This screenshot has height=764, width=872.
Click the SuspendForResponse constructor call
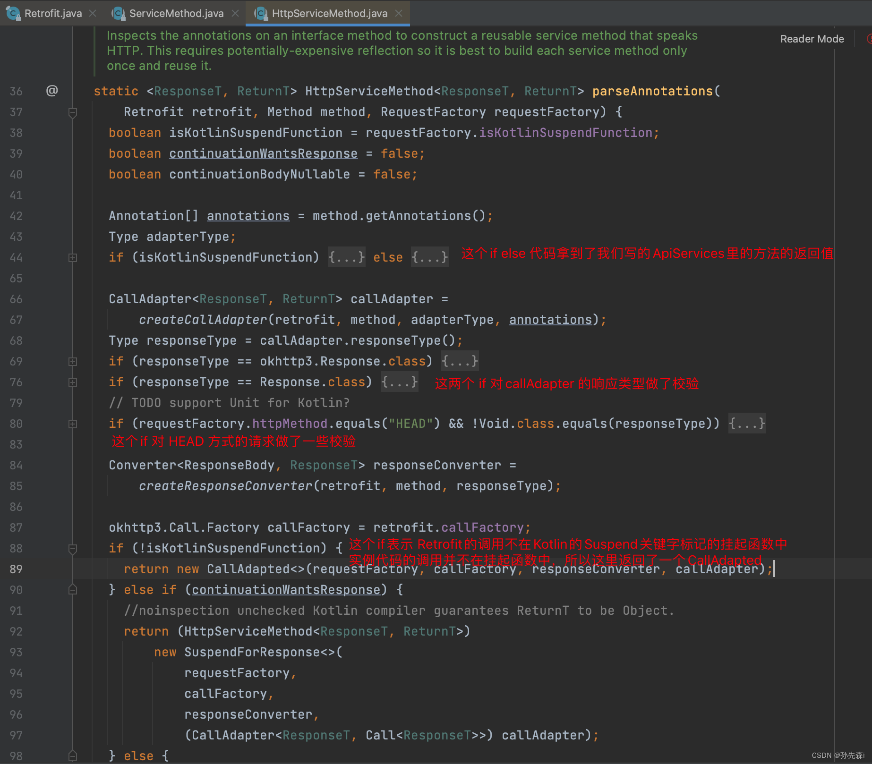point(252,652)
